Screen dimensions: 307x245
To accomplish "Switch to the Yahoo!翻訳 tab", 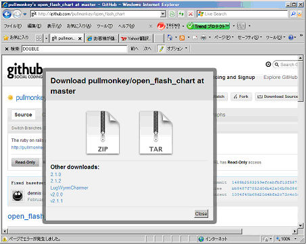I will click(136, 38).
